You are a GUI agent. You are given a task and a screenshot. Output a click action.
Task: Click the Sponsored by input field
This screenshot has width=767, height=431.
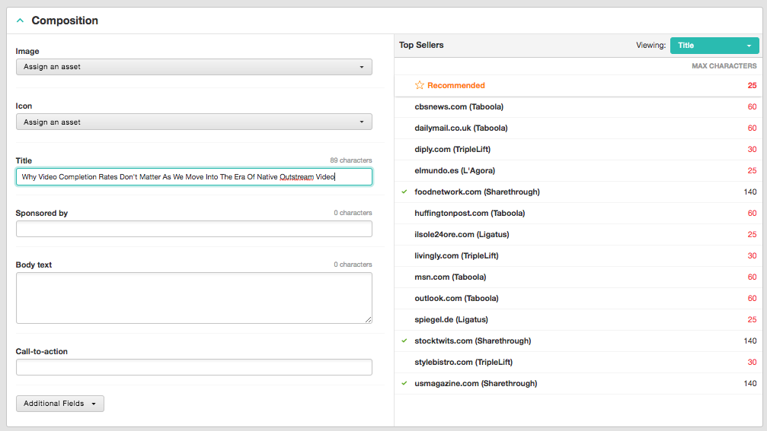[x=193, y=229]
